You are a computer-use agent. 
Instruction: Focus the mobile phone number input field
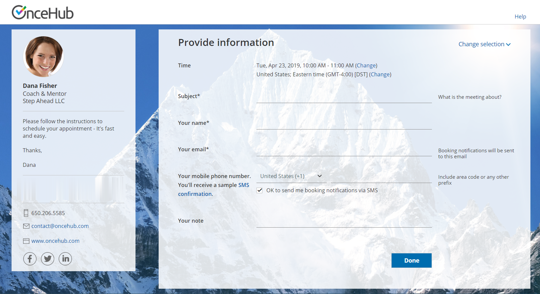tap(381, 177)
